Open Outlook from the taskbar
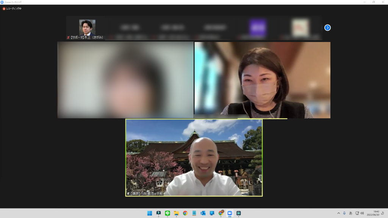Screen dimensions: 388x218 203,213
